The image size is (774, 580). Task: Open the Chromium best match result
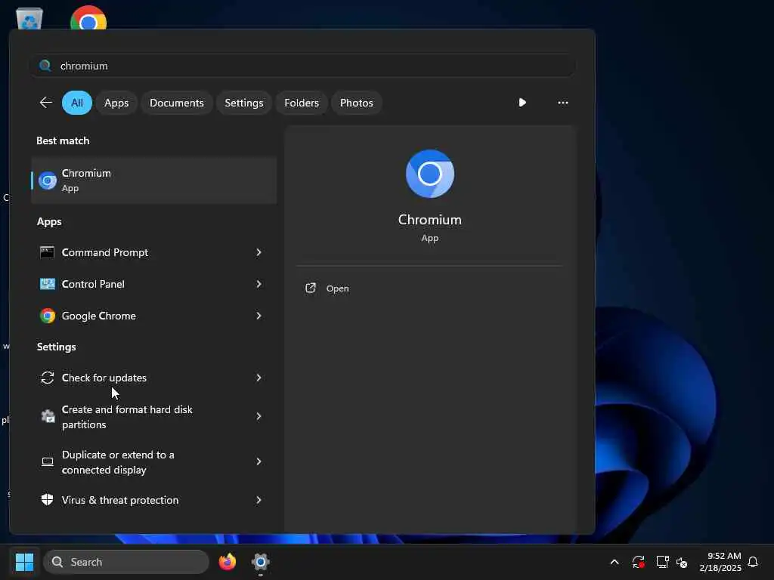(x=153, y=180)
